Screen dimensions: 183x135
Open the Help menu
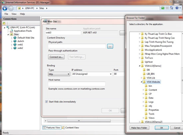click(x=22, y=14)
